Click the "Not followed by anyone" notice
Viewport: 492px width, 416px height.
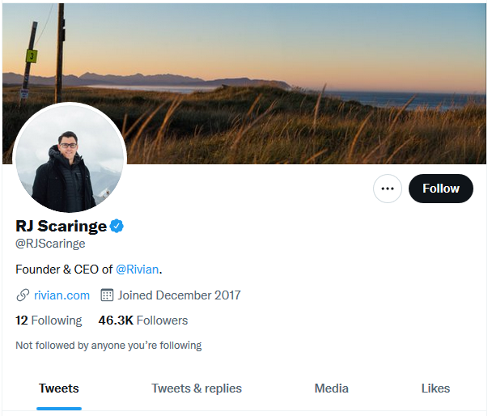[108, 346]
